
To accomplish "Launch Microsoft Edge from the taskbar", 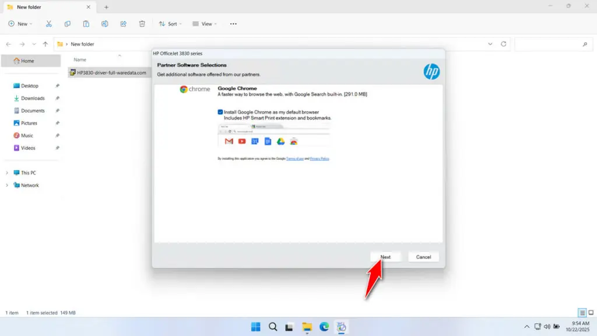I will (x=324, y=327).
